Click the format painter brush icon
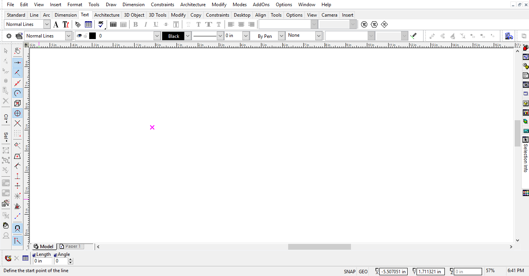 413,36
